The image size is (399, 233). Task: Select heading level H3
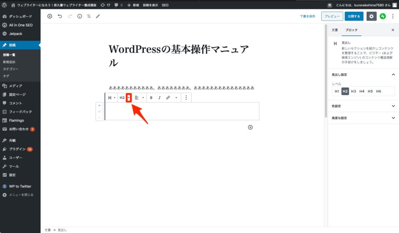pos(353,91)
